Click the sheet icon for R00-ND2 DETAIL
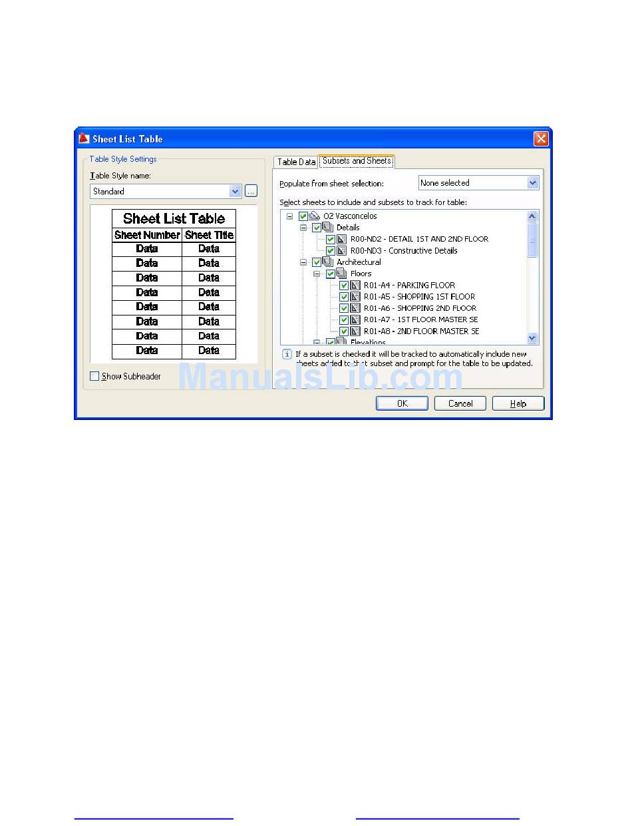Screen dimensions: 632x826 [342, 239]
